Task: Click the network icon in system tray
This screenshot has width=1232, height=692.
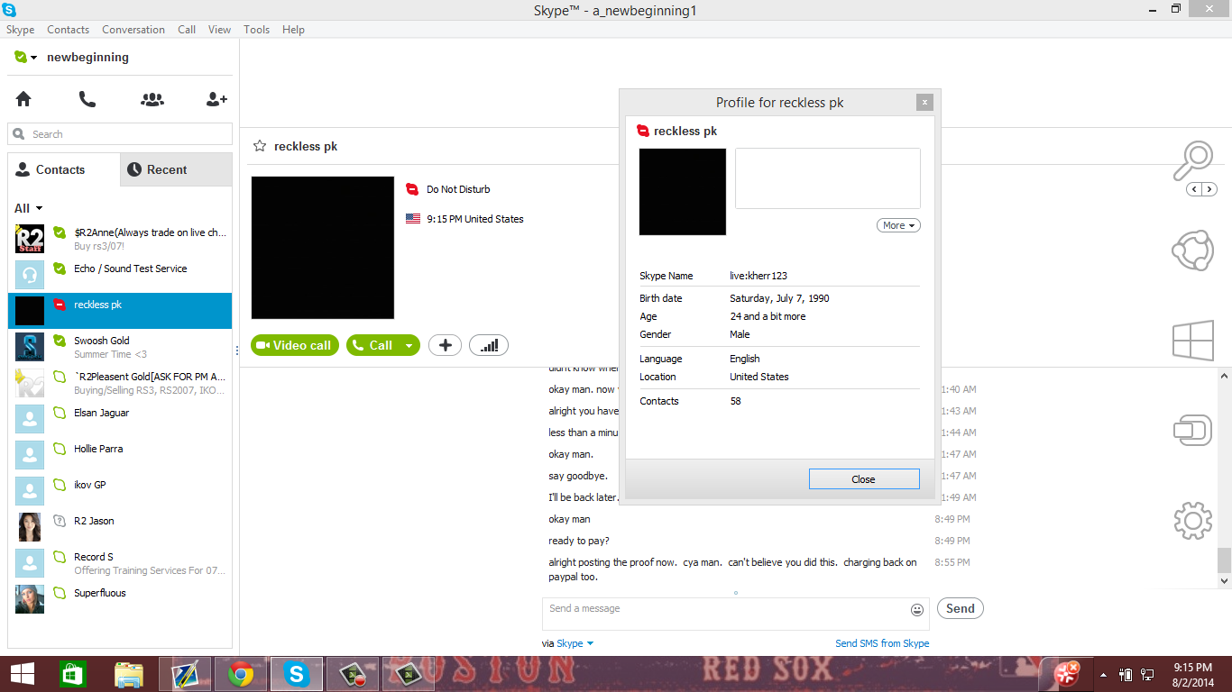Action: click(1147, 674)
